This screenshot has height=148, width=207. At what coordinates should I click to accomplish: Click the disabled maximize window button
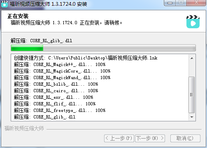pyautogui.click(x=181, y=2)
